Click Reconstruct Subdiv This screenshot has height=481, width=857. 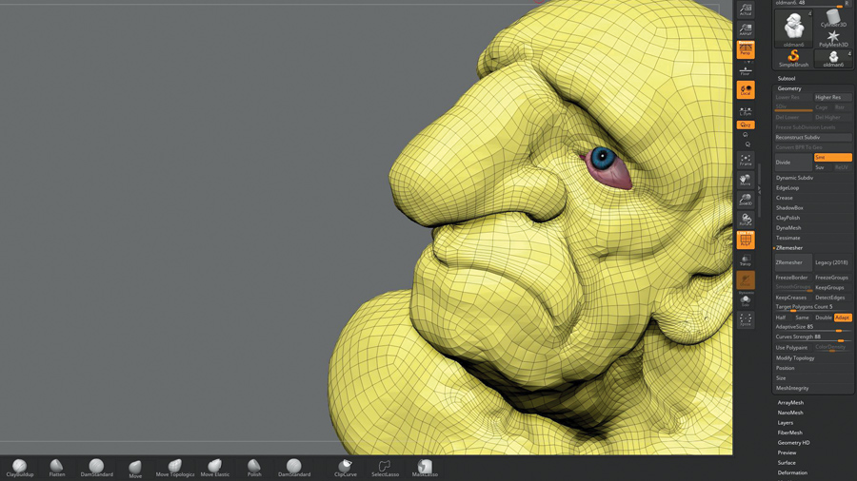[x=813, y=138]
